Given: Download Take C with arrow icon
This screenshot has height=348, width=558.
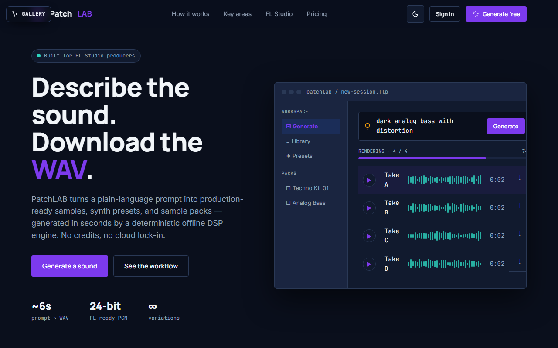Looking at the screenshot, I should point(520,234).
